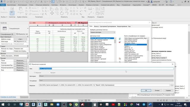Switch to the Форматирование tab in dialog

[122, 26]
